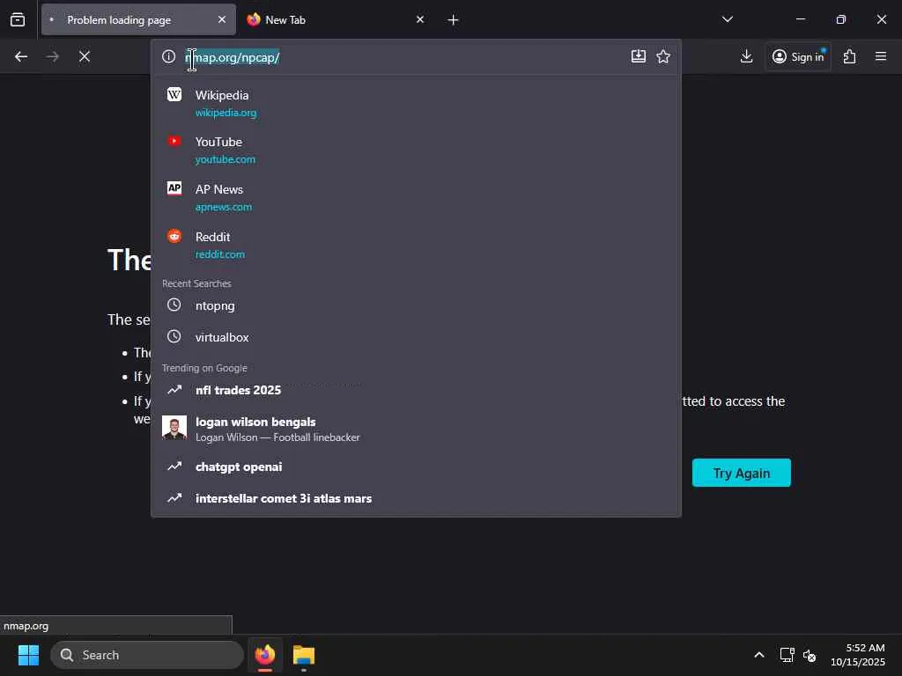Show hidden system tray icons

(758, 655)
